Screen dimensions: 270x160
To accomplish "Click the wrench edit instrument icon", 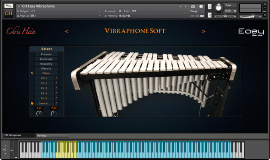I will pyautogui.click(x=9, y=6).
